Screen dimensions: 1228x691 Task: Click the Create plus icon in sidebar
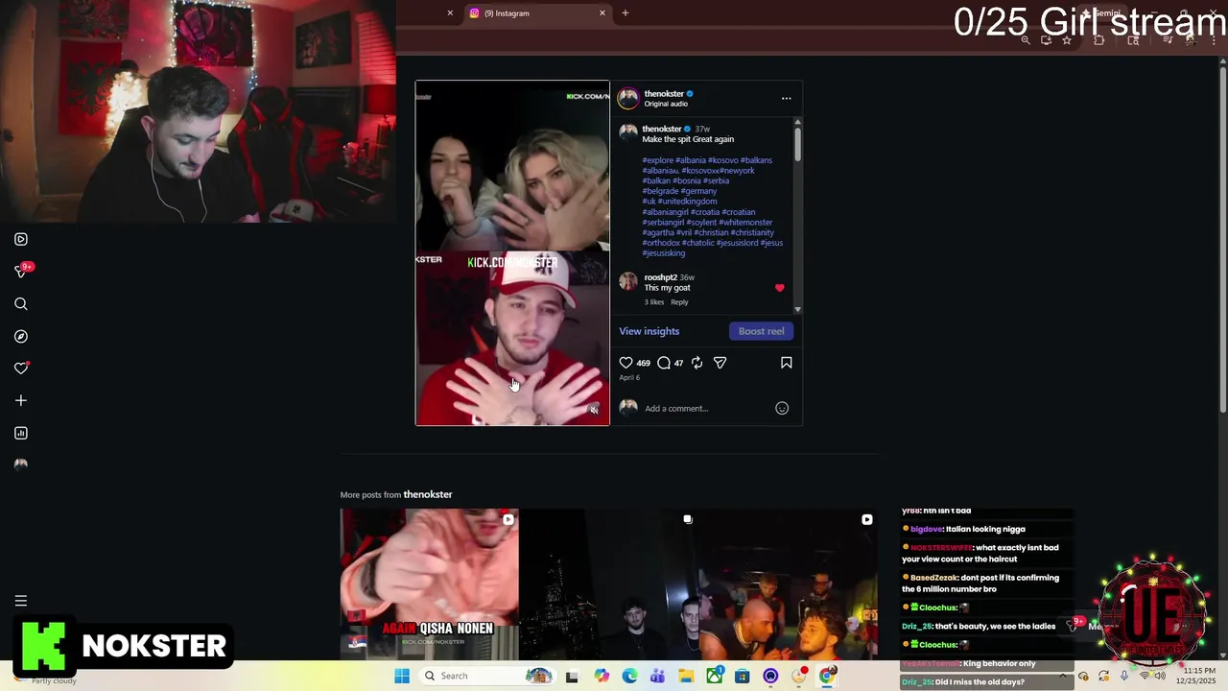[x=21, y=400]
